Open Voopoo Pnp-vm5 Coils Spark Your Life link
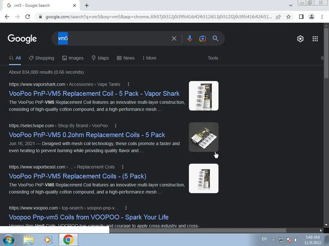Screen dimensions: 329x246 (x=89, y=217)
